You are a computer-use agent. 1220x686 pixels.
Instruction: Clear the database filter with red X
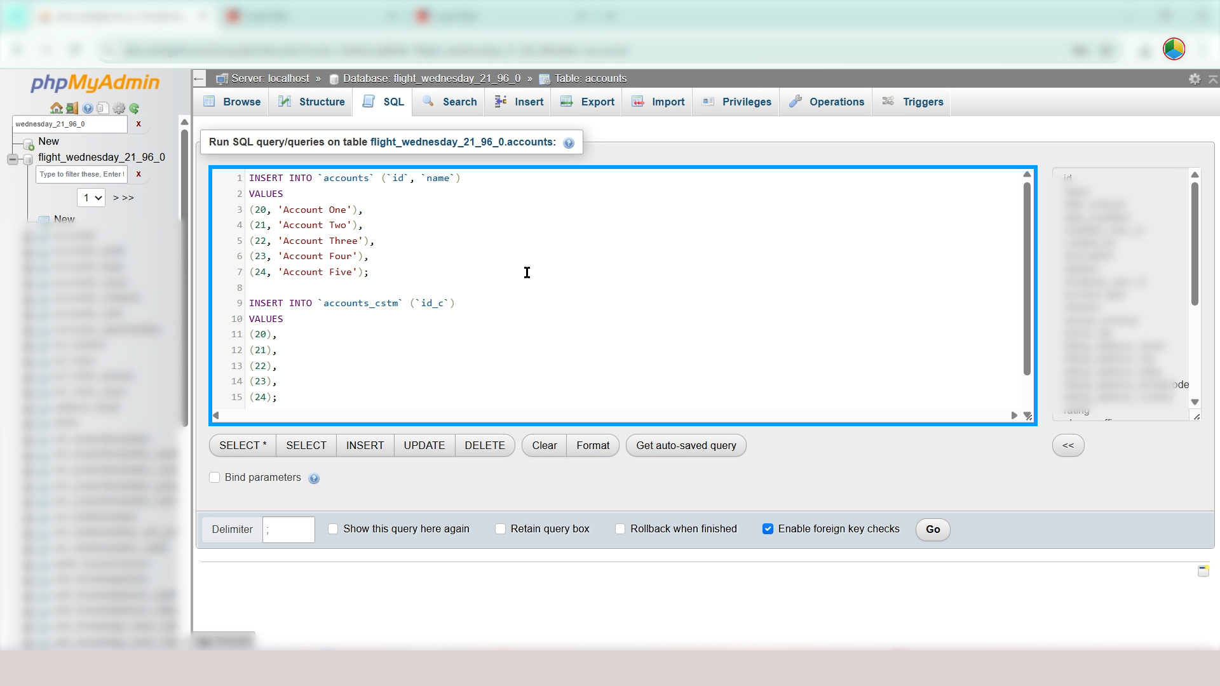pos(139,124)
